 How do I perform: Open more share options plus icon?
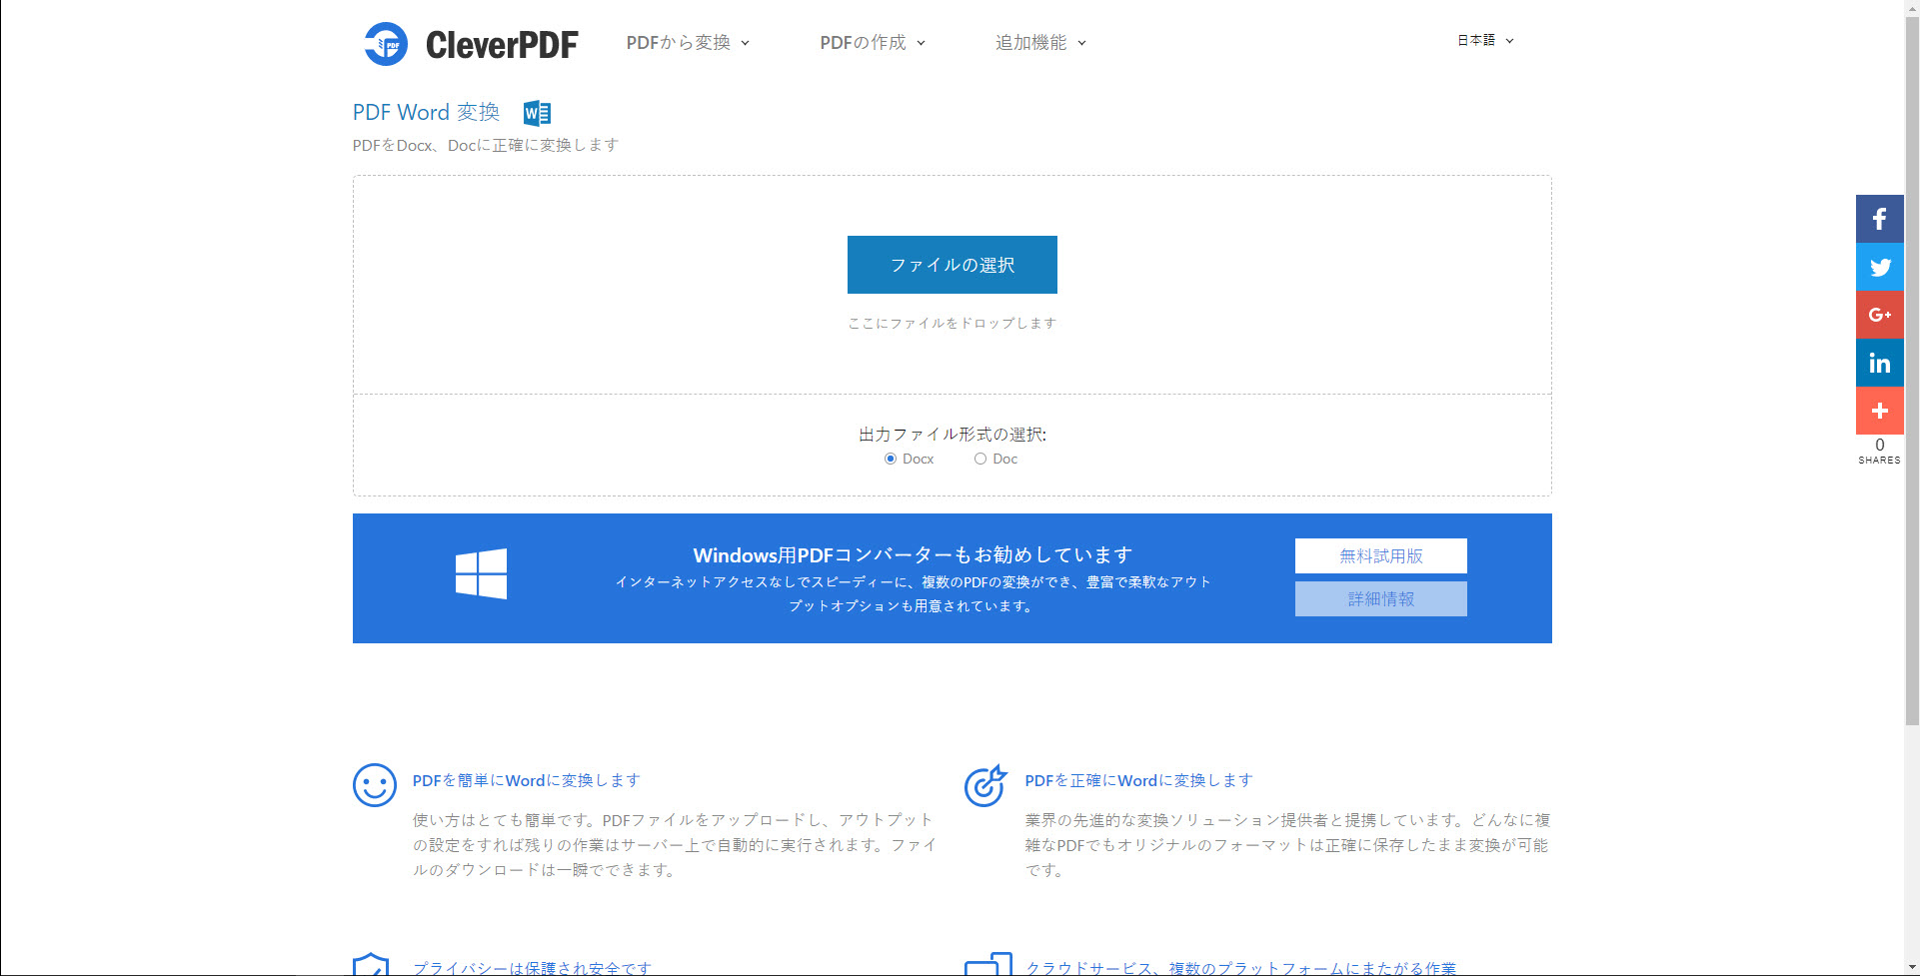coord(1879,411)
